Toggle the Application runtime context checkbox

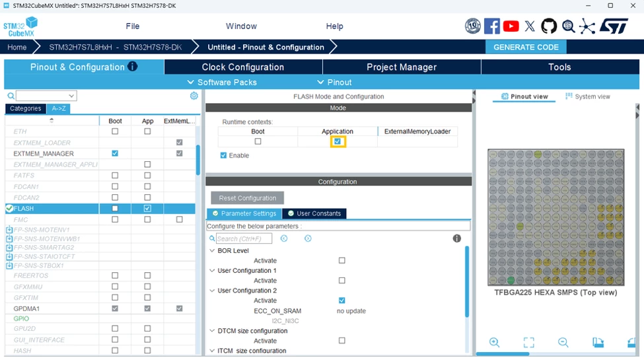338,141
